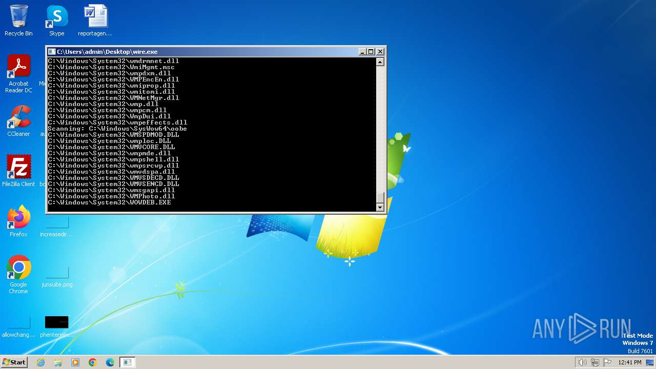Open Windows Explorer from the taskbar
This screenshot has height=369, width=656.
pos(58,362)
